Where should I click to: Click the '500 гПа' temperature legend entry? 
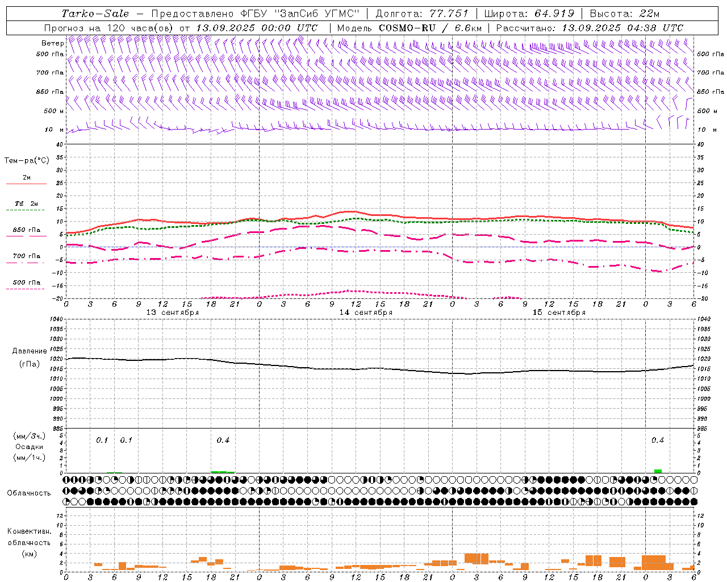[x=26, y=282]
